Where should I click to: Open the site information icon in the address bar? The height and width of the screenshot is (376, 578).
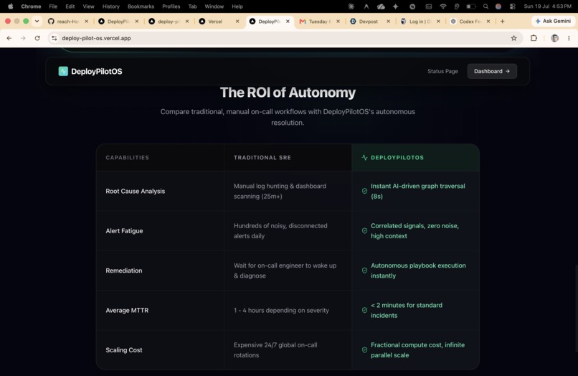click(55, 38)
